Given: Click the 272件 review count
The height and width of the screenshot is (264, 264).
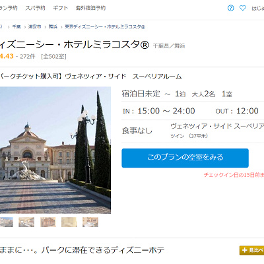Looking at the screenshot, I should (28, 57).
